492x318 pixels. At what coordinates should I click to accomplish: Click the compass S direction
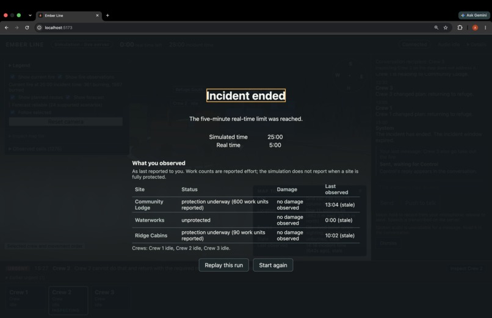(350, 63)
